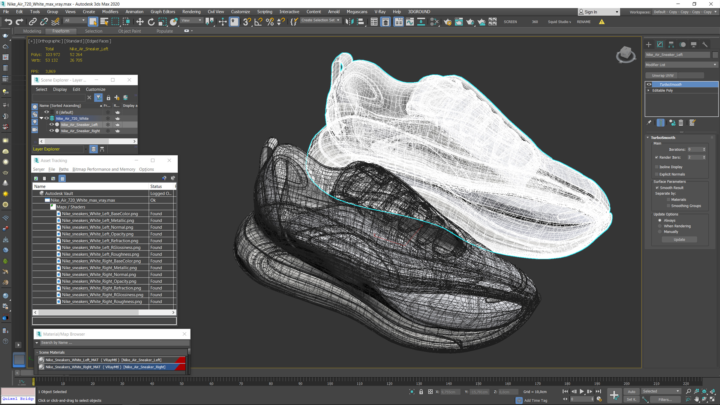Image resolution: width=720 pixels, height=405 pixels.
Task: Click the Mirror tool icon
Action: [349, 22]
